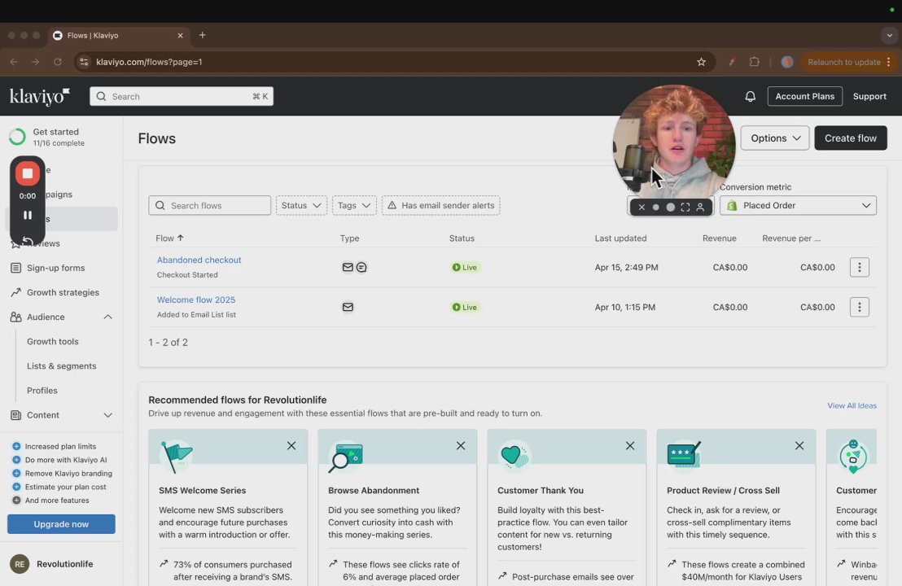Open the actions menu for Welcome flow 2025
This screenshot has width=902, height=586.
click(x=860, y=307)
